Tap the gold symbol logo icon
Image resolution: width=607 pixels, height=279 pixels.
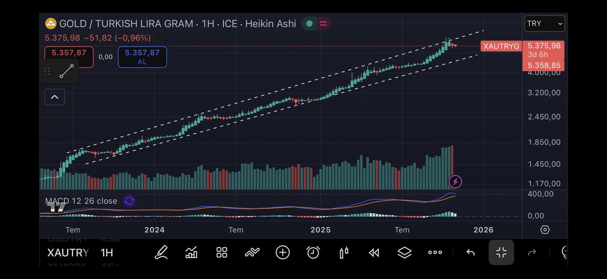[51, 24]
